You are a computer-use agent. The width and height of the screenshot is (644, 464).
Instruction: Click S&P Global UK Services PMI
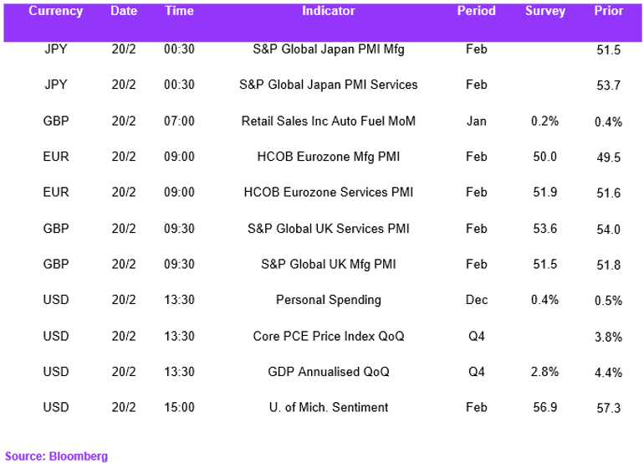click(x=328, y=229)
